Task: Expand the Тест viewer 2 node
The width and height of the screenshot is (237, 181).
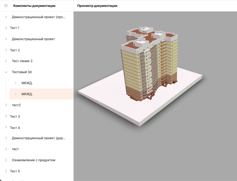Action: (x=6, y=61)
